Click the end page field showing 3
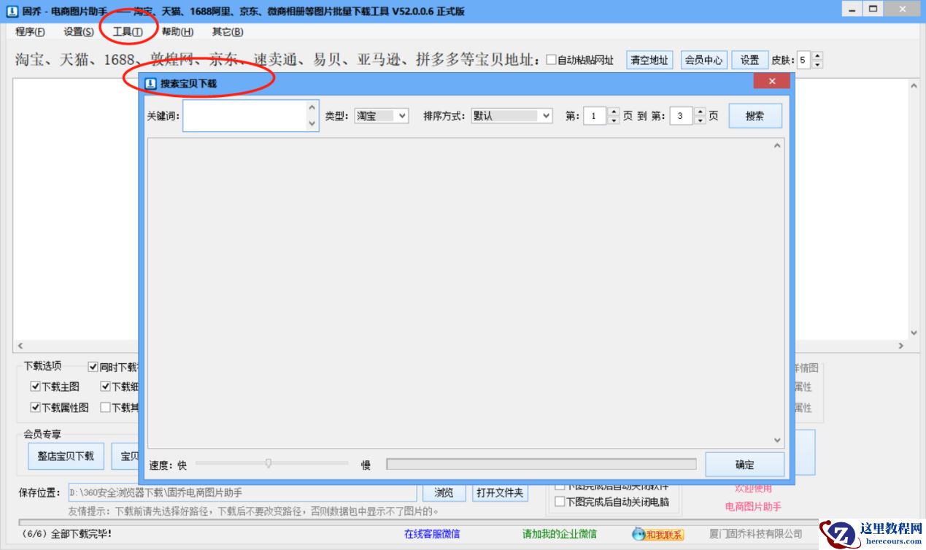This screenshot has height=550, width=926. click(682, 116)
